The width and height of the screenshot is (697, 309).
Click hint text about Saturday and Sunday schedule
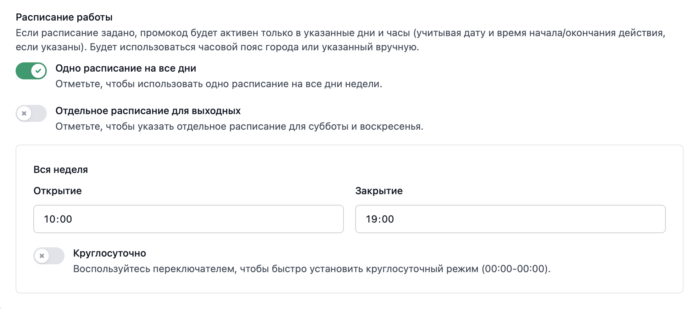click(239, 127)
